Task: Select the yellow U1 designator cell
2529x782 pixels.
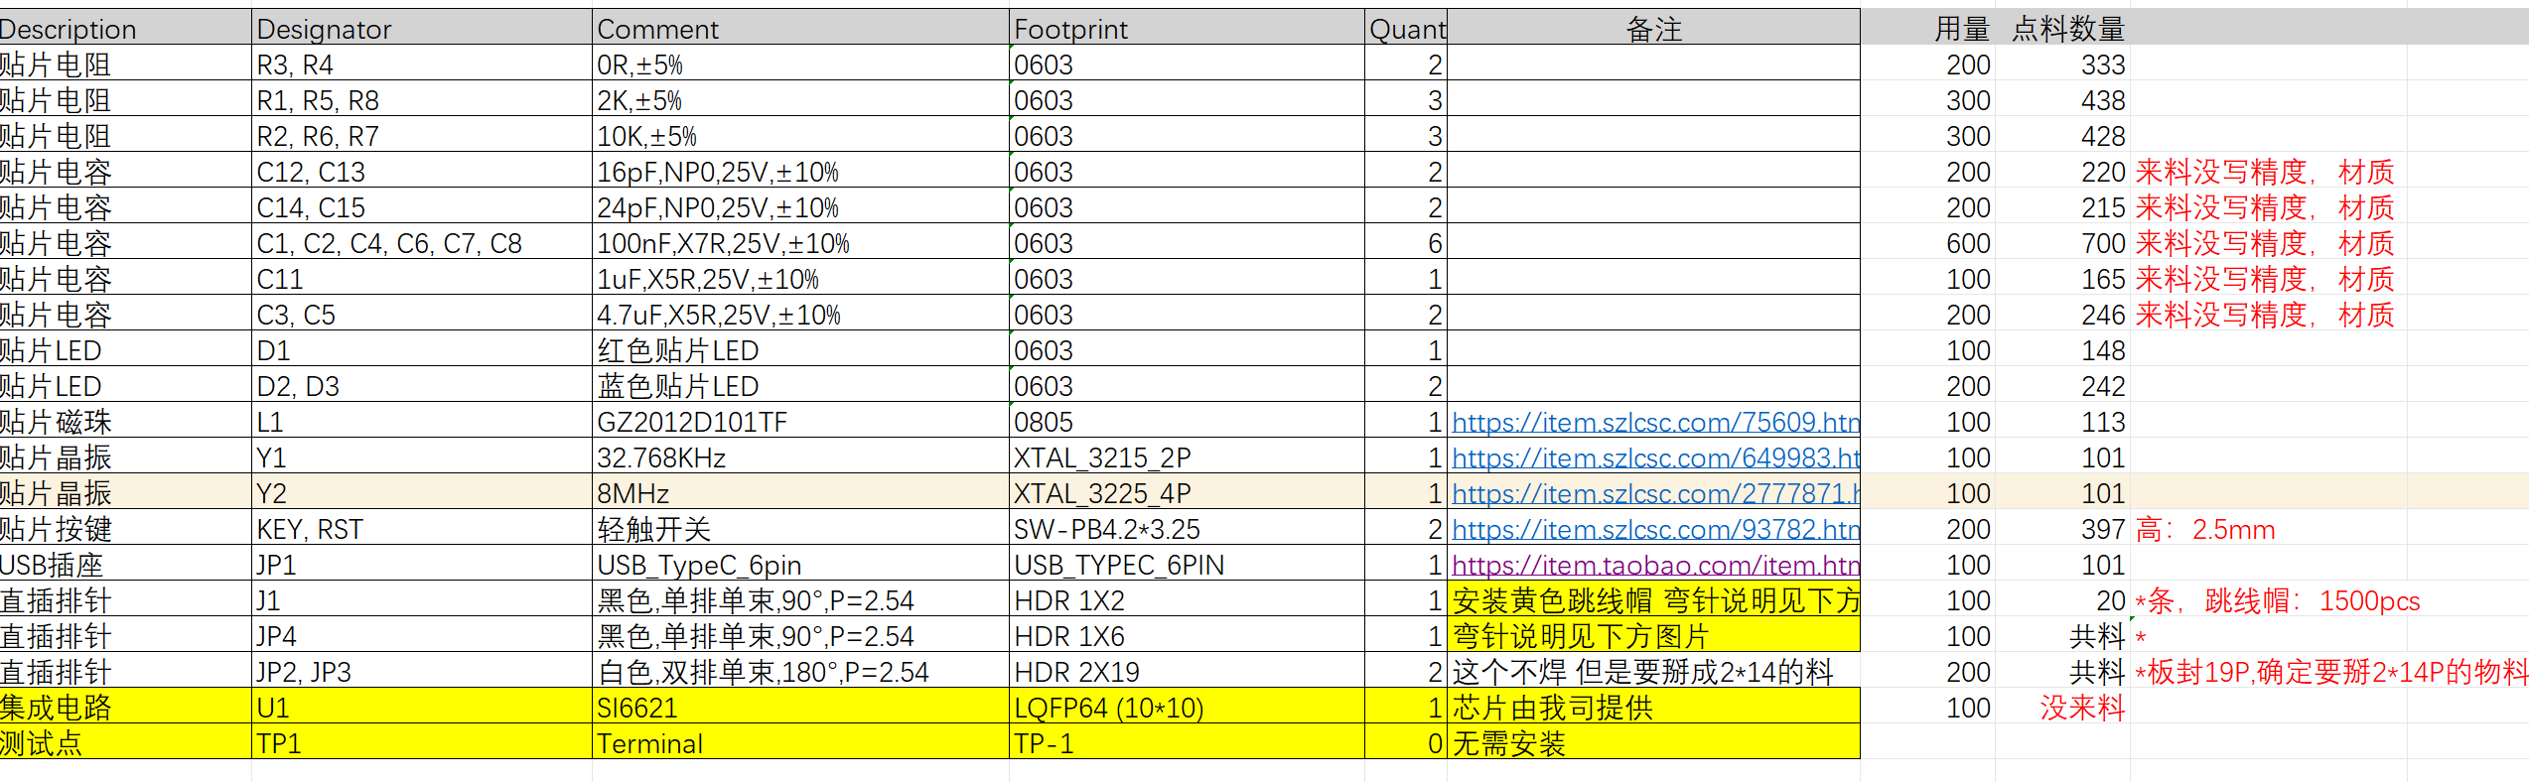Action: pos(421,709)
